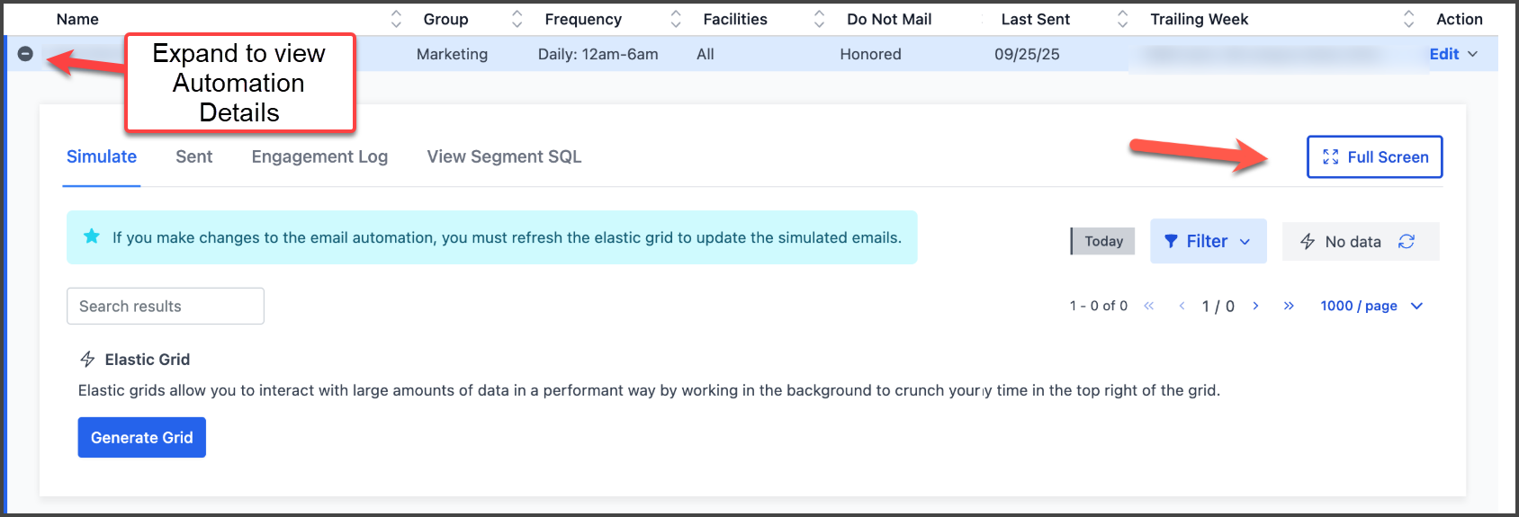This screenshot has height=517, width=1519.
Task: Sort by Trailing Week column arrows
Action: tap(1408, 19)
